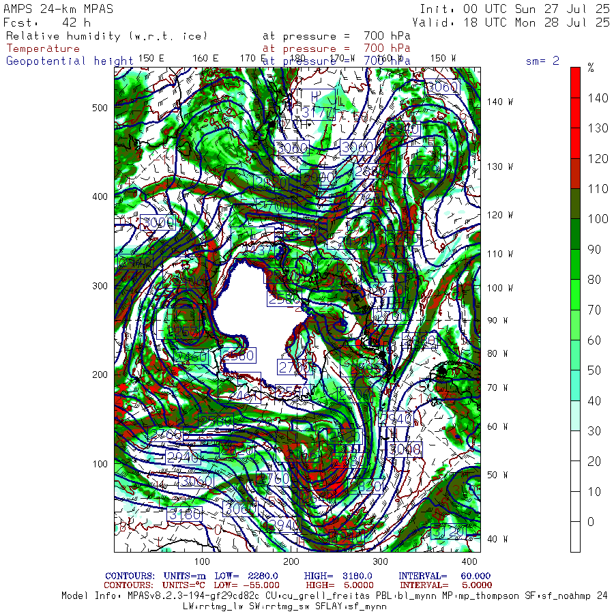Click the red "INTERVAL= 5.0000" contour value
Viewport: 614px width, 614px height.
(445, 585)
